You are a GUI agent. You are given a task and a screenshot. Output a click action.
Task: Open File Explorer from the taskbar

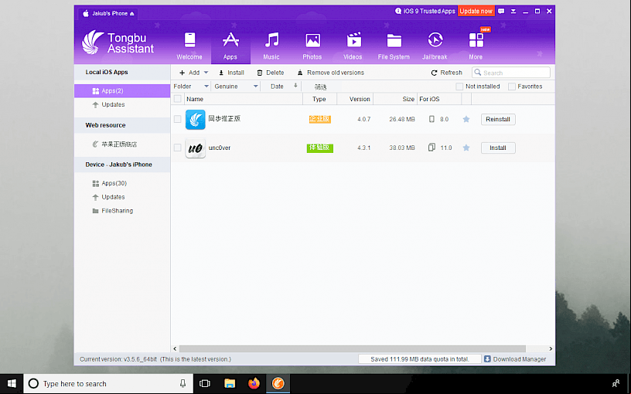230,383
